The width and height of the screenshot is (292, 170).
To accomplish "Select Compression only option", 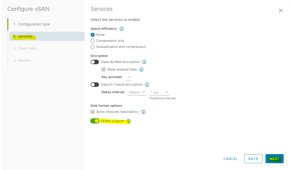I will click(x=93, y=41).
